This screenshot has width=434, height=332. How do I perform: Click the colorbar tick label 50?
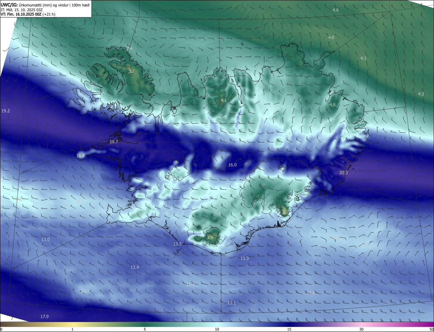pyautogui.click(x=431, y=329)
